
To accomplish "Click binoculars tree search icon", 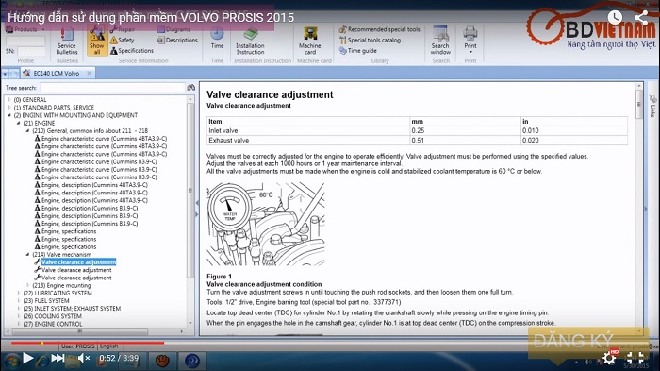I will [191, 87].
